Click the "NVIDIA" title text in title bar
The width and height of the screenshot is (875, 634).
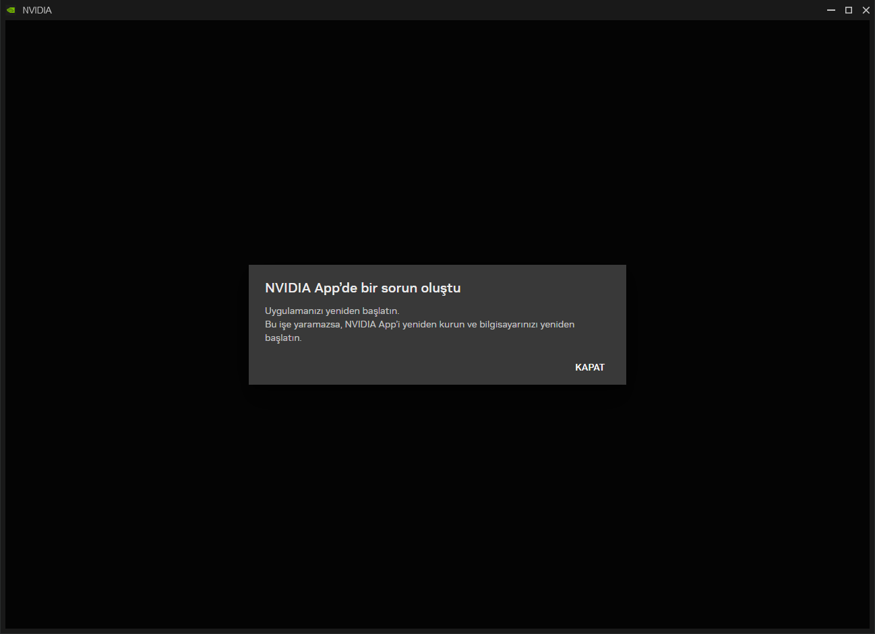37,10
